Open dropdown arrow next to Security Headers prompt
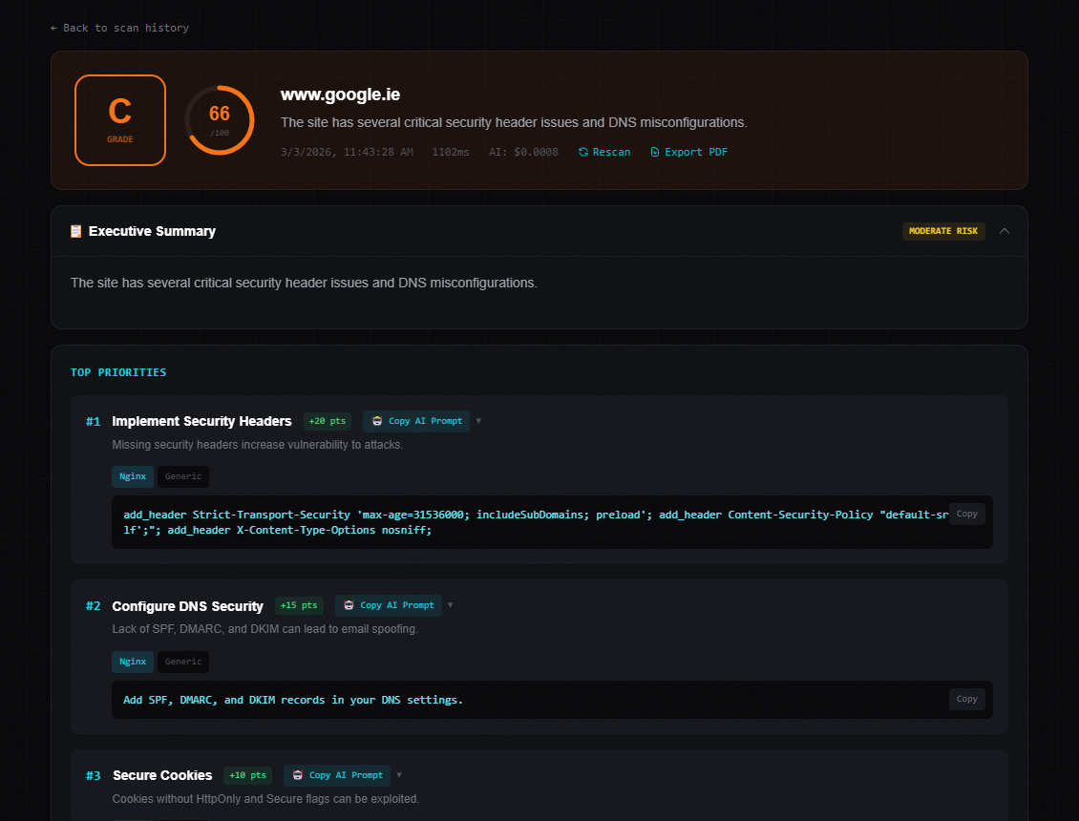 click(x=479, y=421)
